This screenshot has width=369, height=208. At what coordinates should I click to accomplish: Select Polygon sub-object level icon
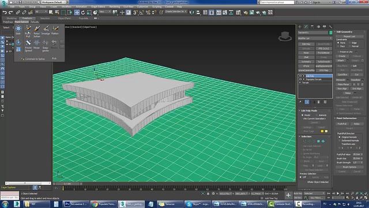point(318,141)
